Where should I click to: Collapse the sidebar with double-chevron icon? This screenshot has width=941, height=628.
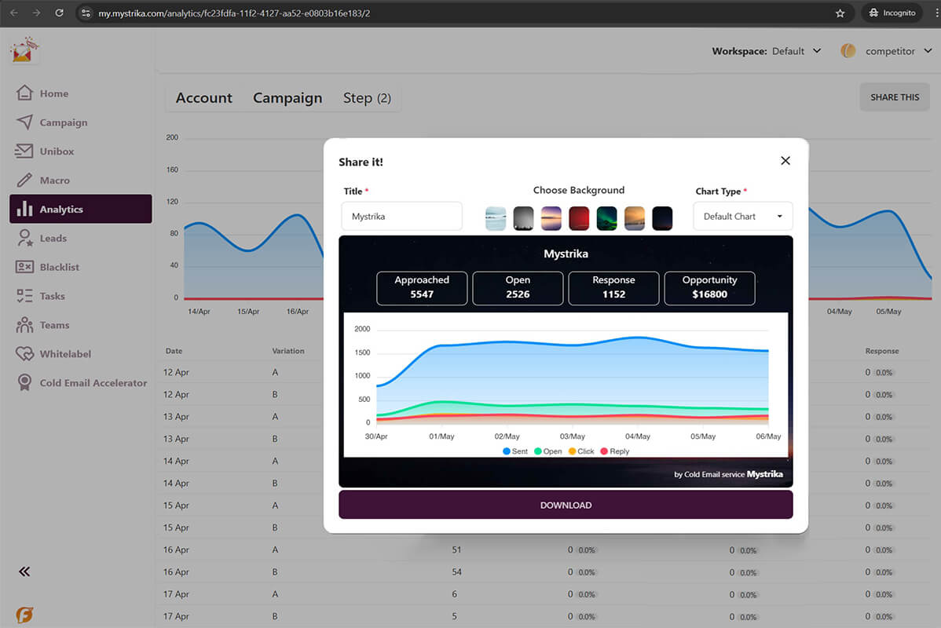click(24, 571)
